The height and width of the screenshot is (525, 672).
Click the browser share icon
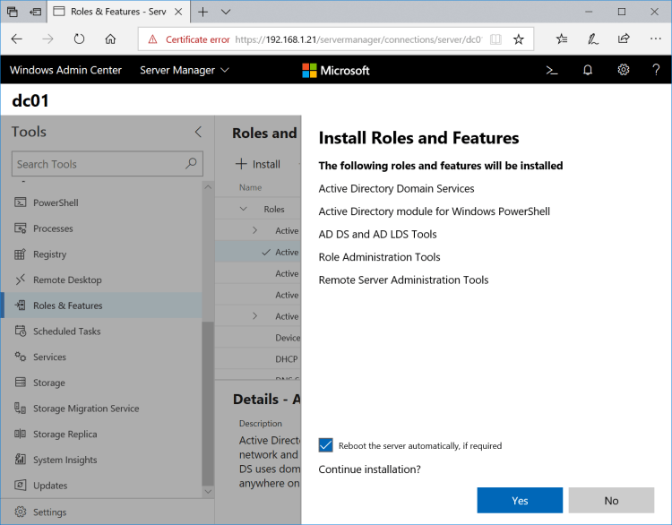(x=624, y=39)
